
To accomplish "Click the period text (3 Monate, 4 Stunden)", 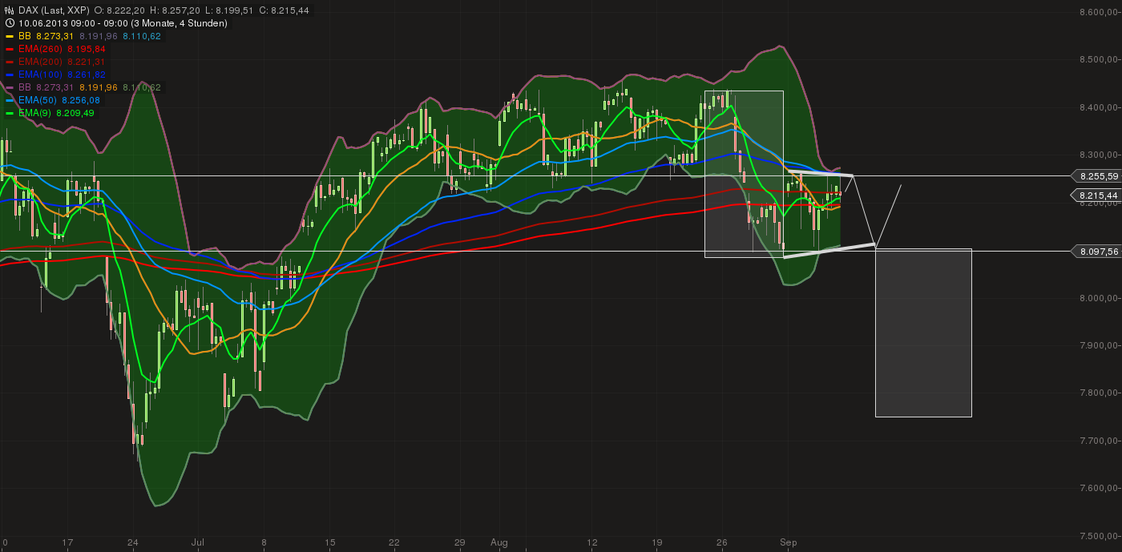I will click(x=179, y=23).
